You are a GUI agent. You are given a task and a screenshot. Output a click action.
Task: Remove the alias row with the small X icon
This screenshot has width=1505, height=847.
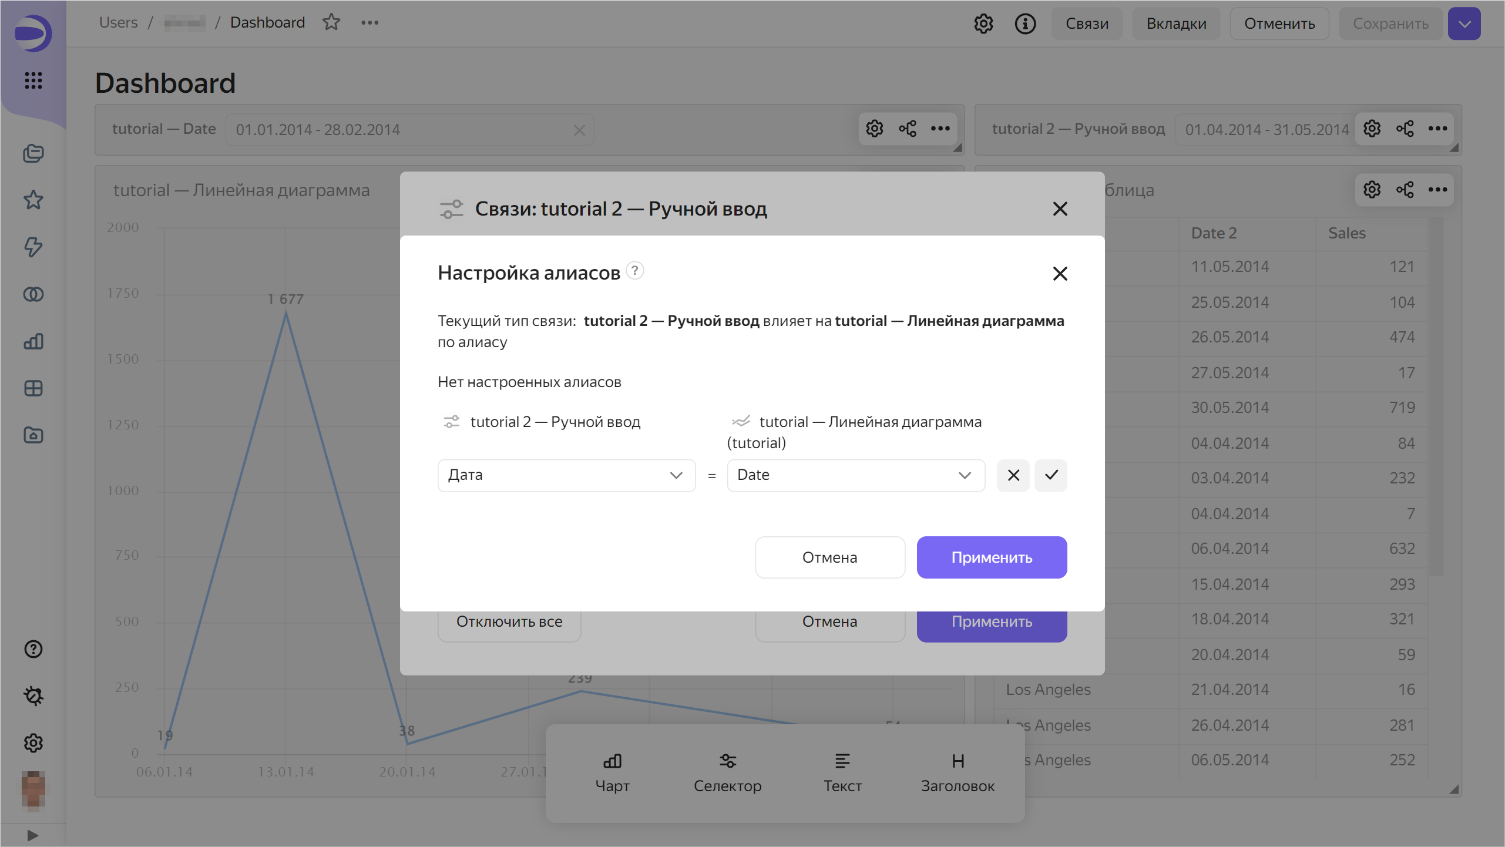[1013, 475]
